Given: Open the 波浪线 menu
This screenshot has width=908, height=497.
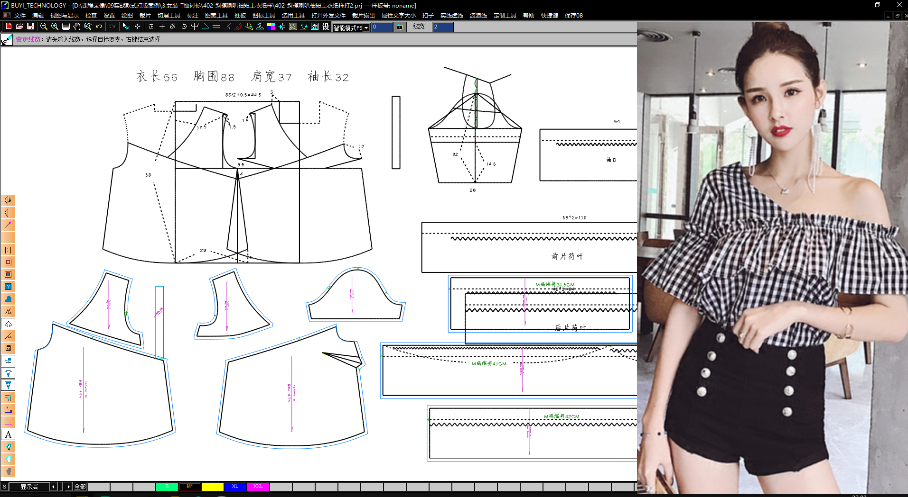Looking at the screenshot, I should point(478,16).
